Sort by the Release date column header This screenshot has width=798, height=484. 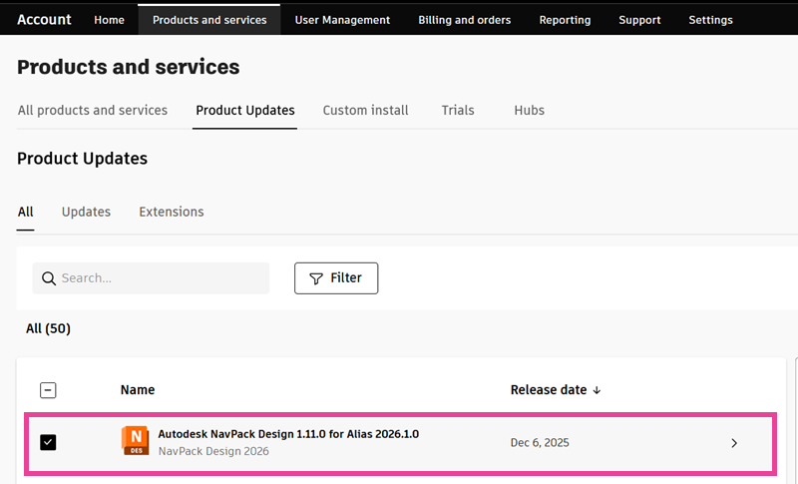[x=549, y=390]
